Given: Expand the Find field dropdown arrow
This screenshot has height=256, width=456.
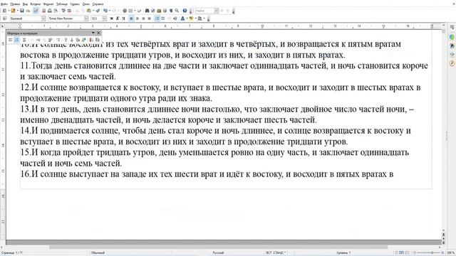Looking at the screenshot, I should pos(217,11).
